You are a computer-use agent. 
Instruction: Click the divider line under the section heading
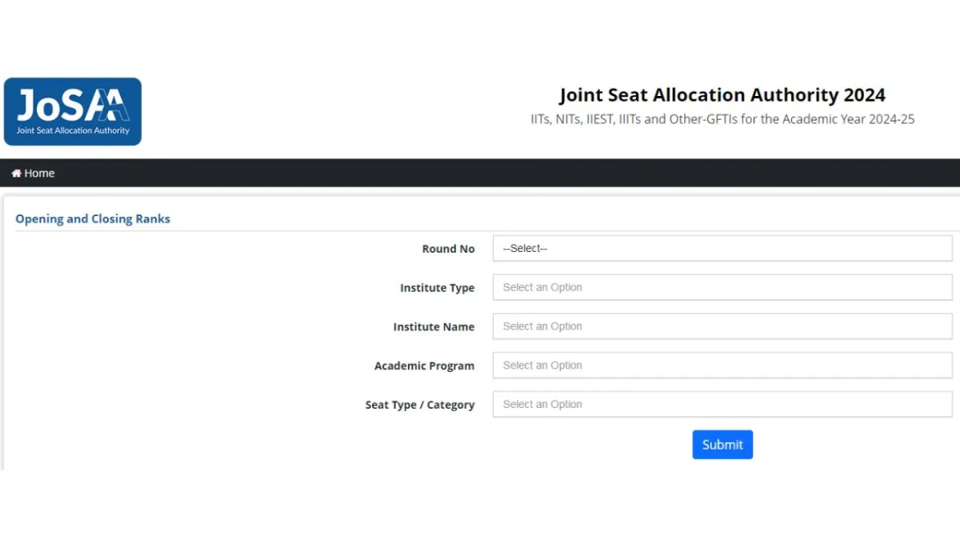pyautogui.click(x=486, y=231)
